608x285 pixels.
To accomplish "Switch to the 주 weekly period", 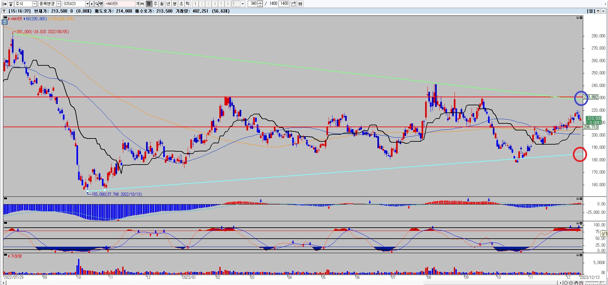I will tap(155, 4).
